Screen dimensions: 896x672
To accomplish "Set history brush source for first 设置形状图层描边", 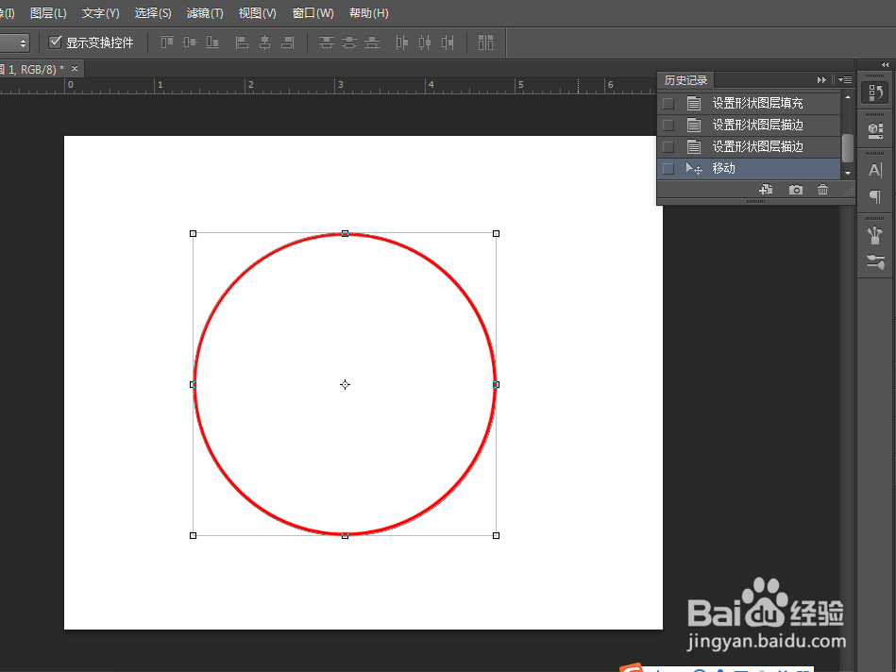I will click(668, 126).
